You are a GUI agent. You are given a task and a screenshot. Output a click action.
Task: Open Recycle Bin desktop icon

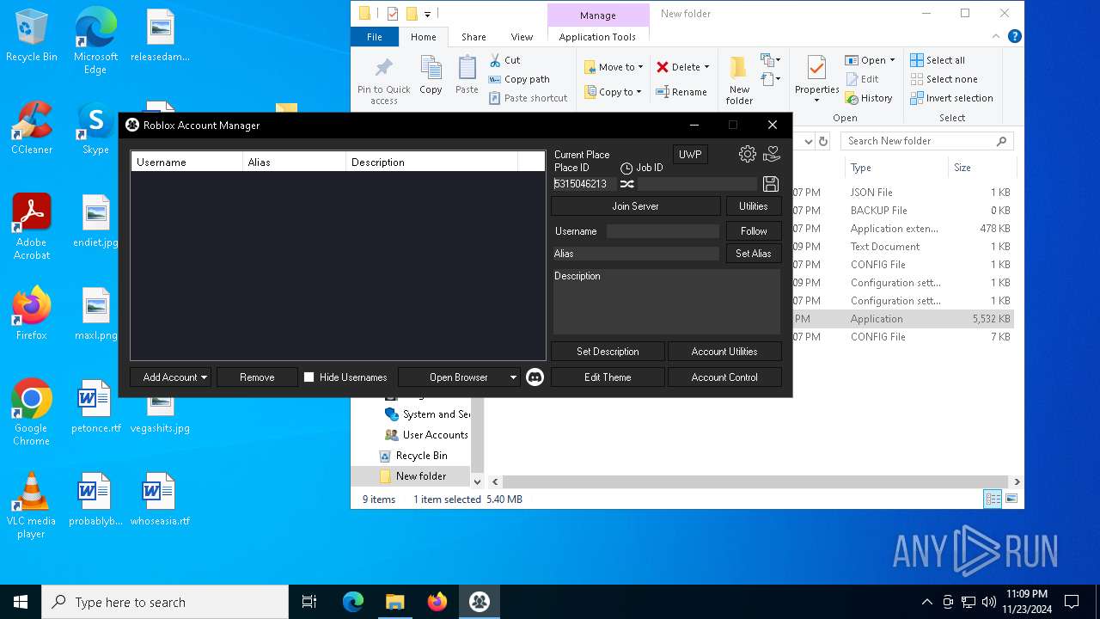point(32,35)
